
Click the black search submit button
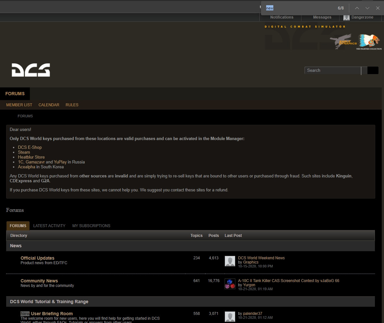pos(373,71)
